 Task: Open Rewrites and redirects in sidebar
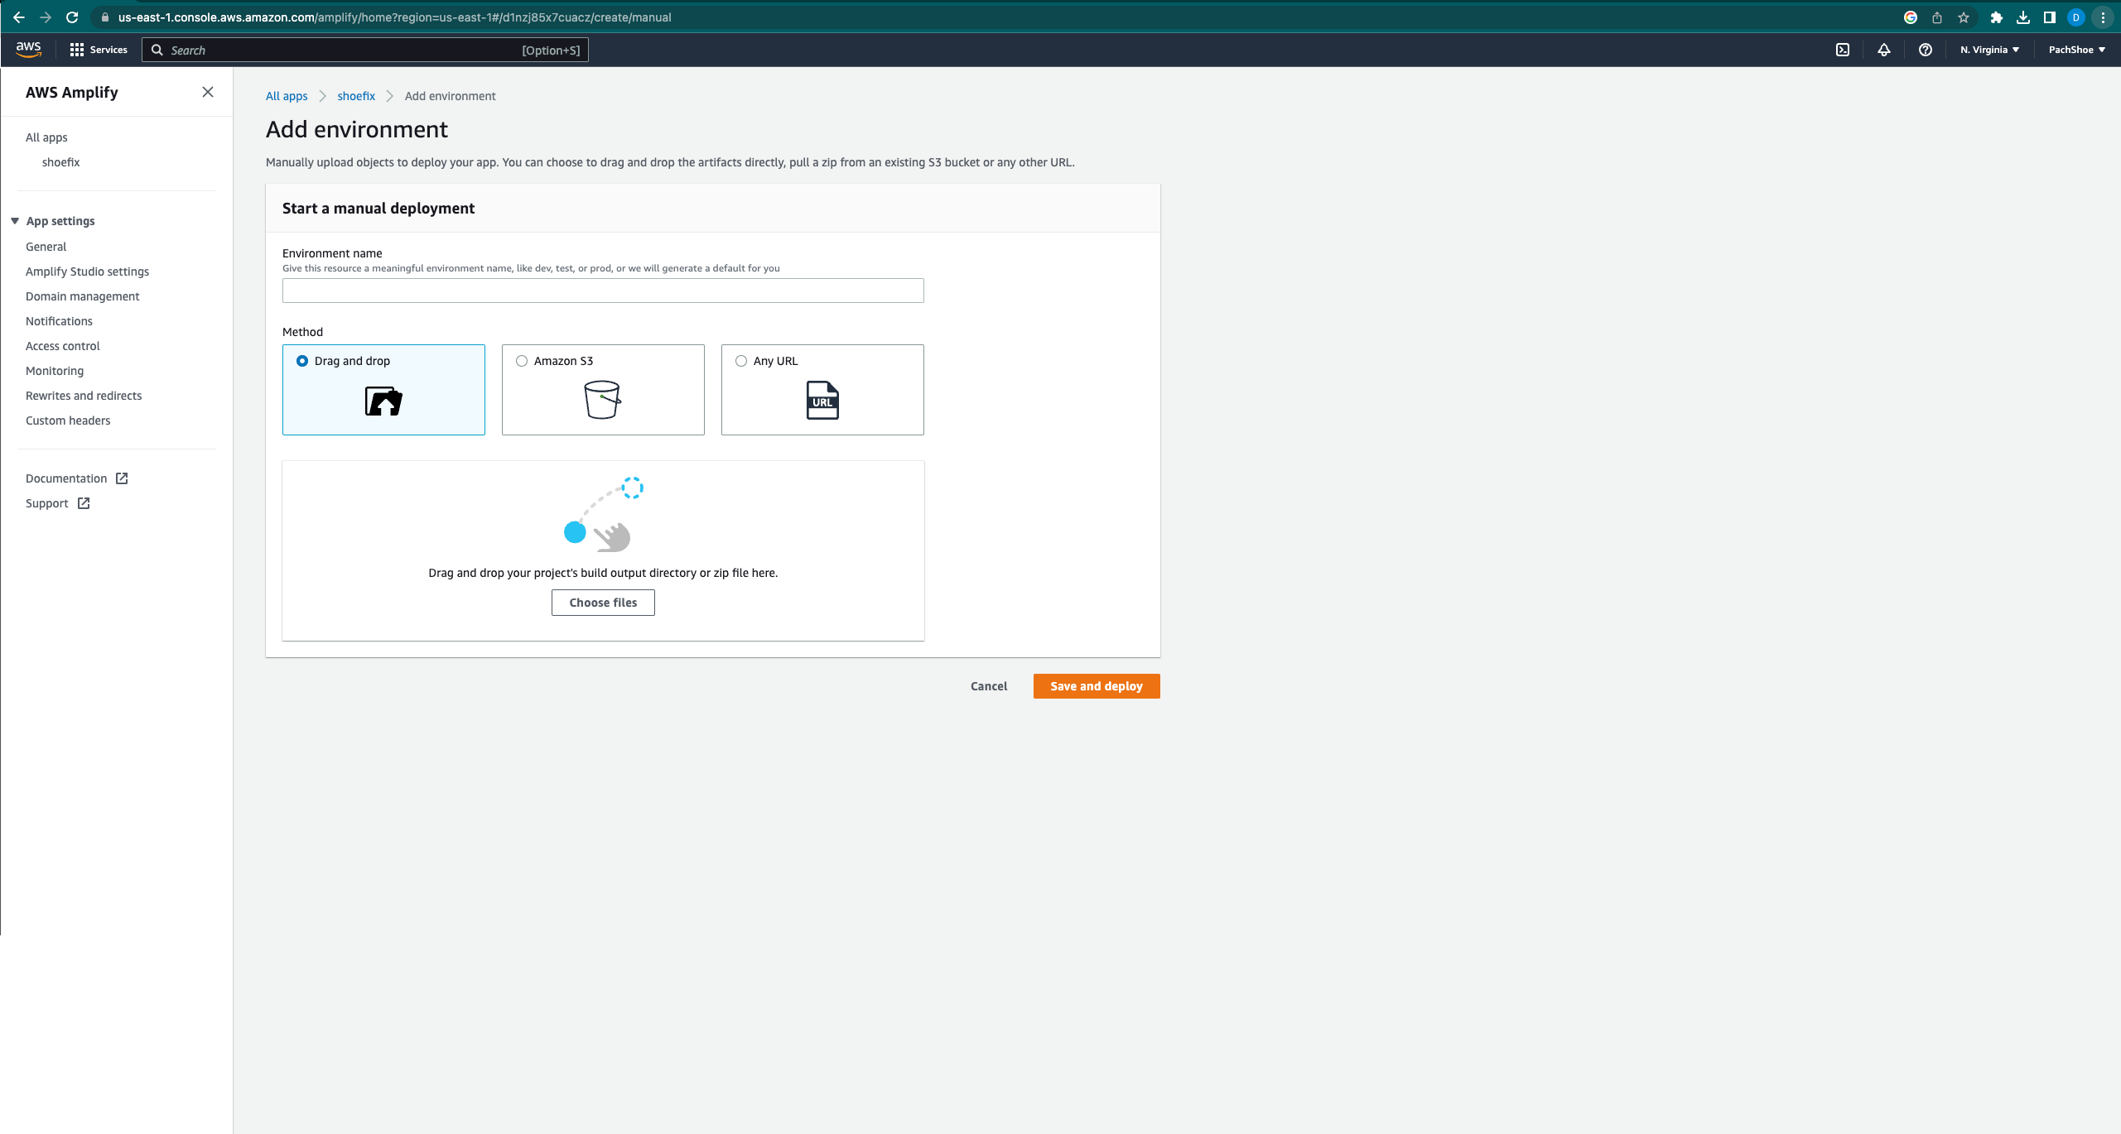pyautogui.click(x=84, y=396)
